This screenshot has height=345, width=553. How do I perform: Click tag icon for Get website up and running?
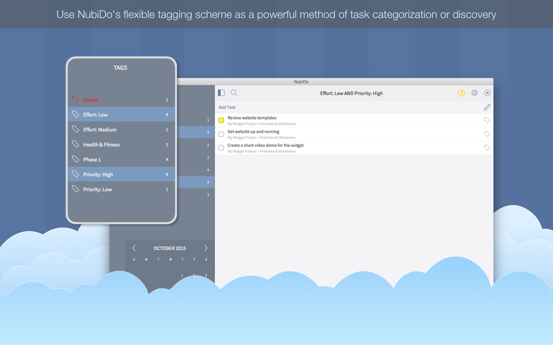tap(487, 134)
